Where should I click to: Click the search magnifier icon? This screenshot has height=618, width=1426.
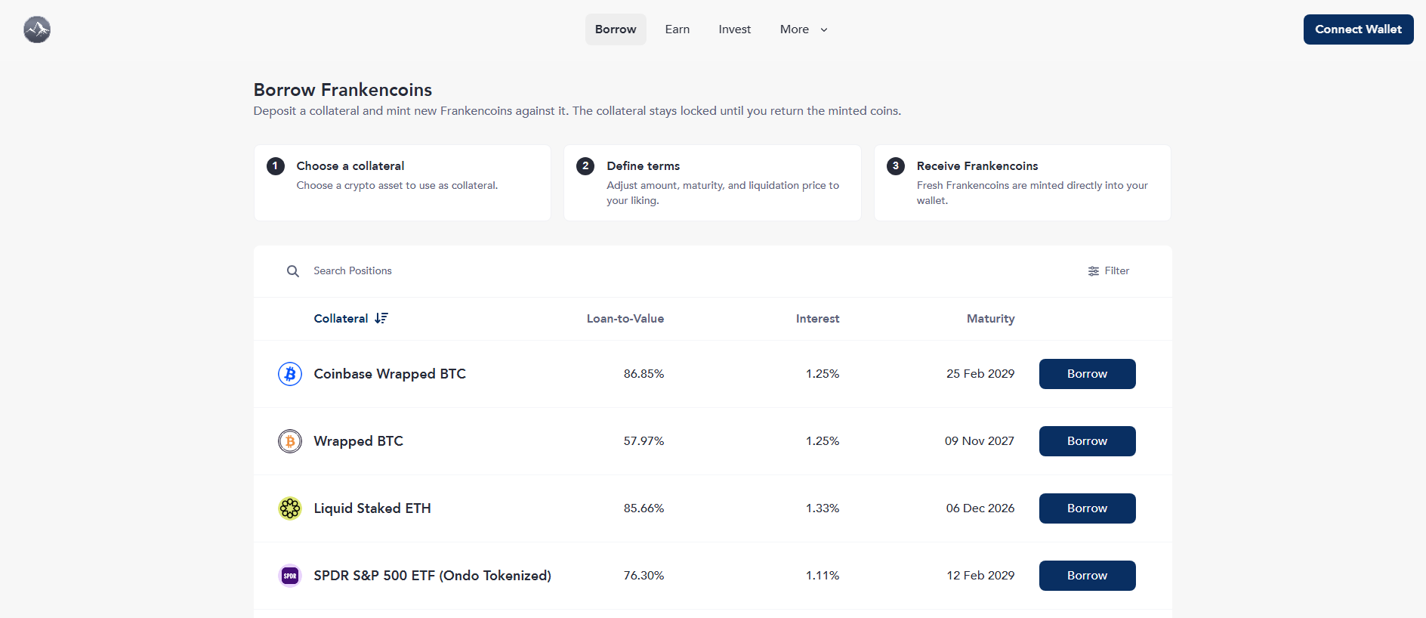click(293, 271)
